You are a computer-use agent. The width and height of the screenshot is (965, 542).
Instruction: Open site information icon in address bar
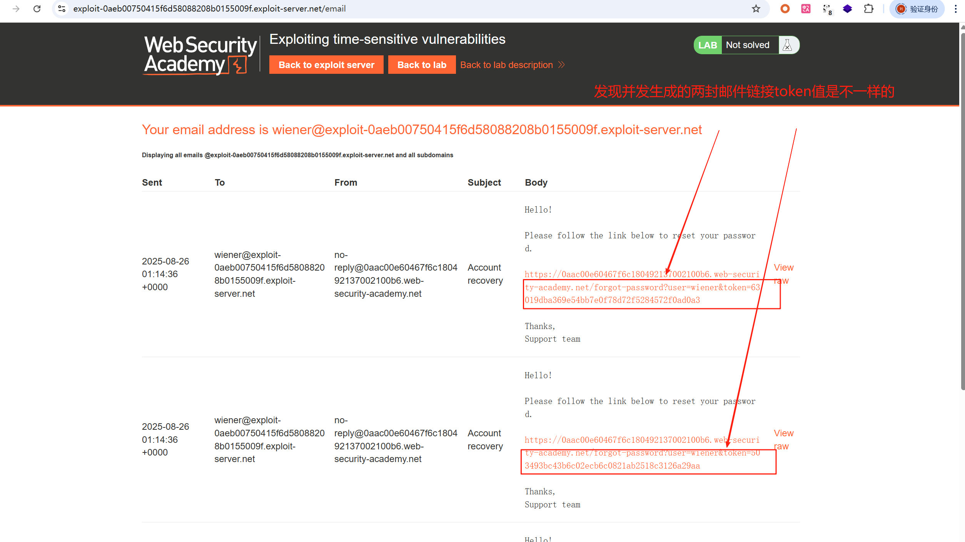(x=62, y=8)
